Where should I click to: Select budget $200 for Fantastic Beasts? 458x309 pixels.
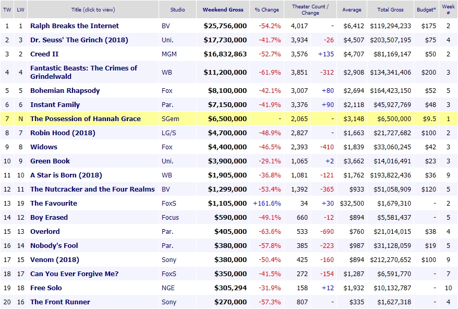point(428,72)
